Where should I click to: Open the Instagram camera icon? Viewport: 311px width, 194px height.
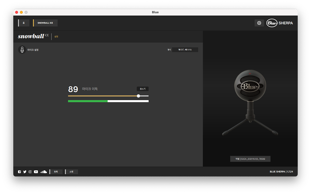pyautogui.click(x=30, y=172)
